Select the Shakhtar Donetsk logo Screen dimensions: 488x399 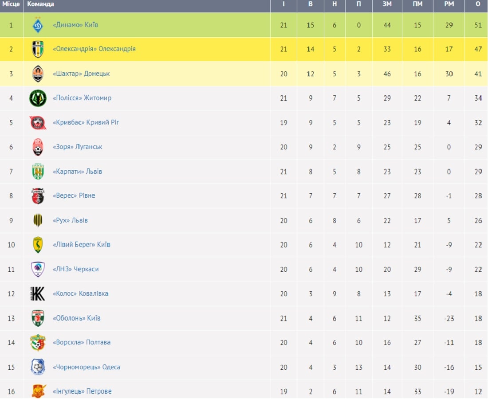[x=38, y=74]
